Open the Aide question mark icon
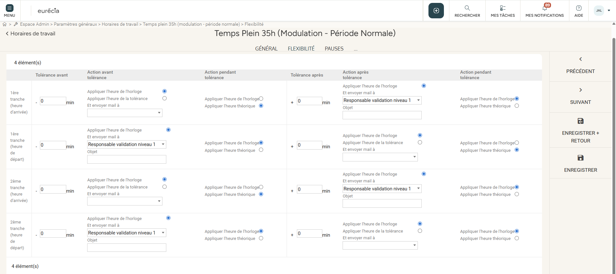The height and width of the screenshot is (274, 616). 578,8
